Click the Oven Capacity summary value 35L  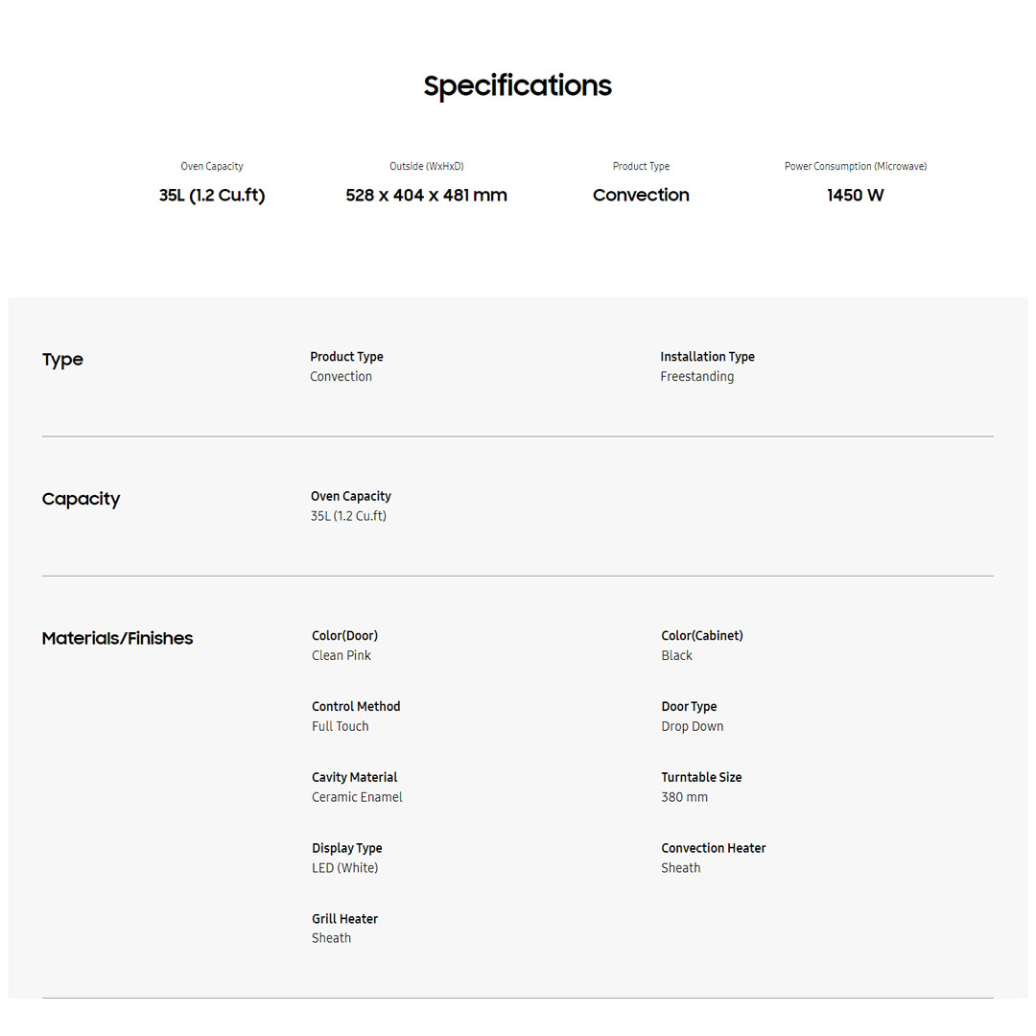(x=212, y=196)
